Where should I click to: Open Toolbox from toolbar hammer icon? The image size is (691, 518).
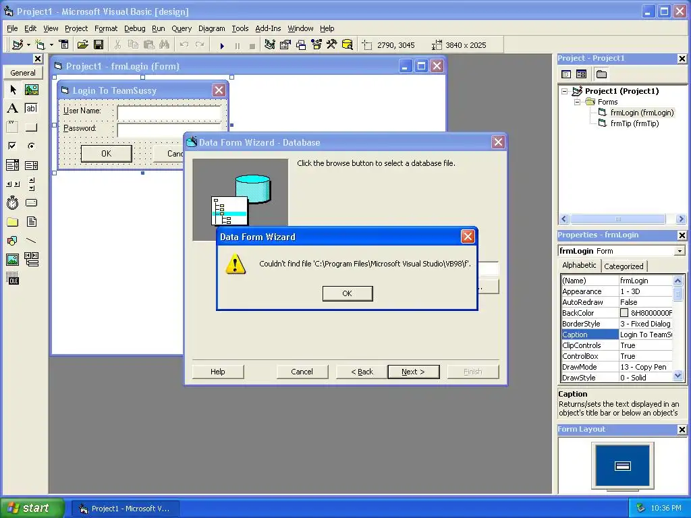tap(331, 45)
